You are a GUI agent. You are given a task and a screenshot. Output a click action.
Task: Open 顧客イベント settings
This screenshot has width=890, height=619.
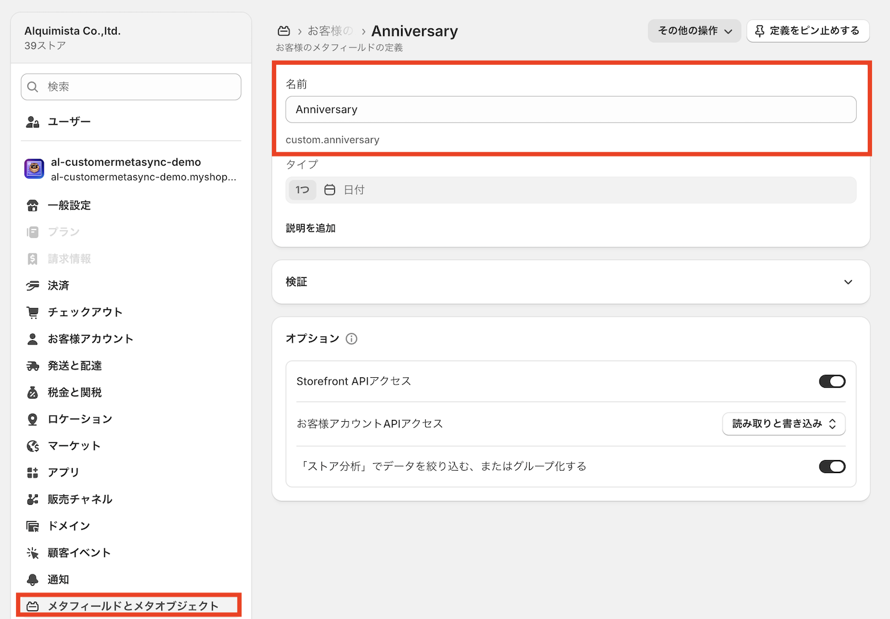click(x=131, y=553)
